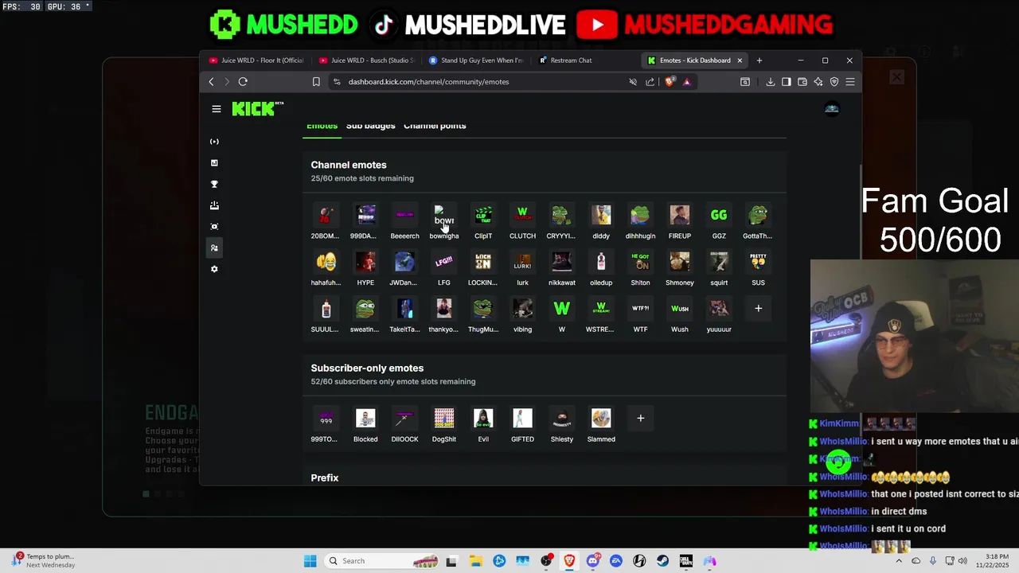Open browser downloads icon

(771, 81)
